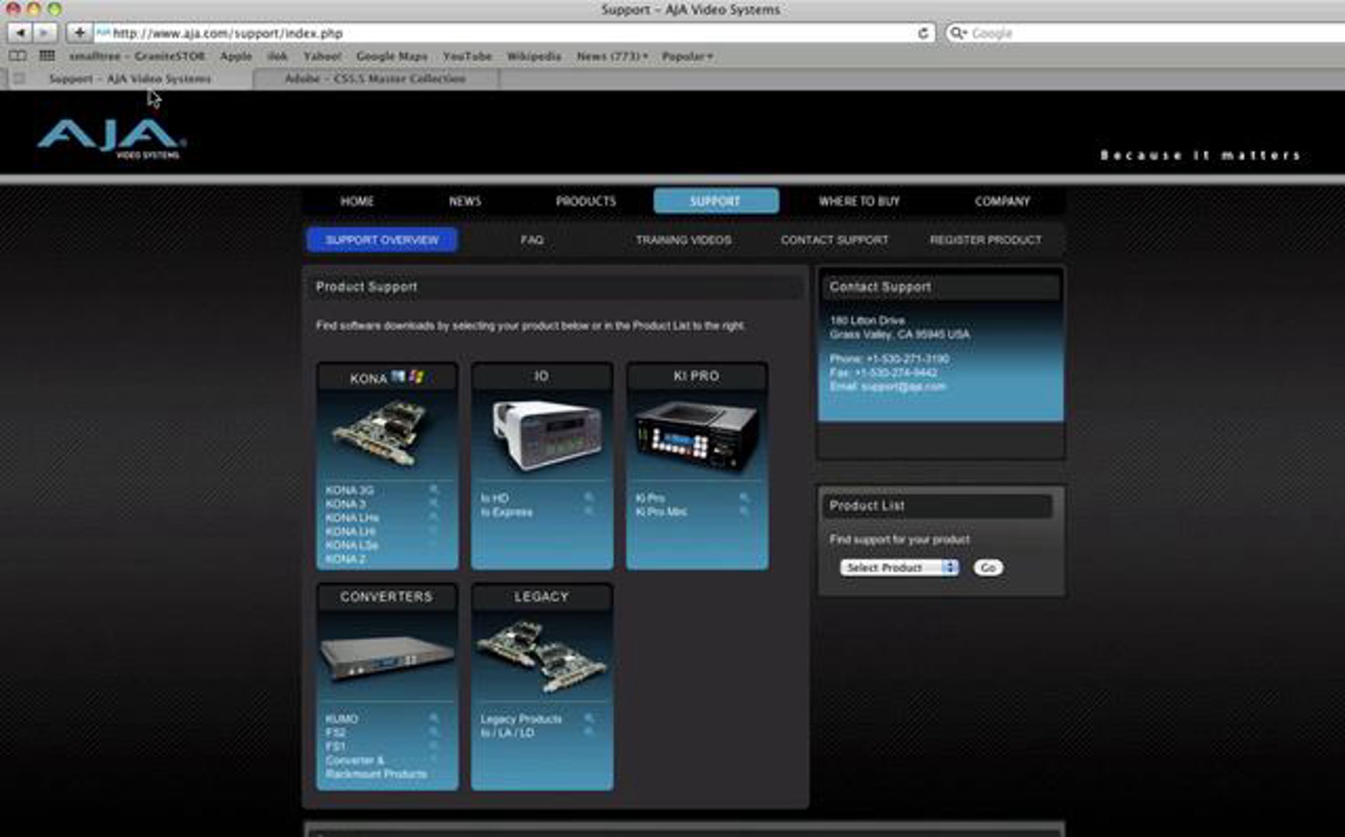Open the bookmarks book icon
The width and height of the screenshot is (1345, 837).
point(18,56)
